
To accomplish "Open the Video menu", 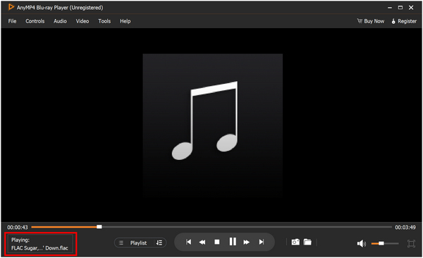I will 82,21.
